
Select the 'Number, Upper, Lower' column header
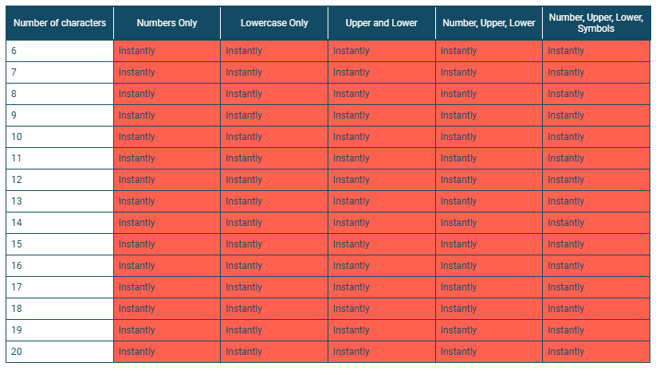pyautogui.click(x=489, y=23)
